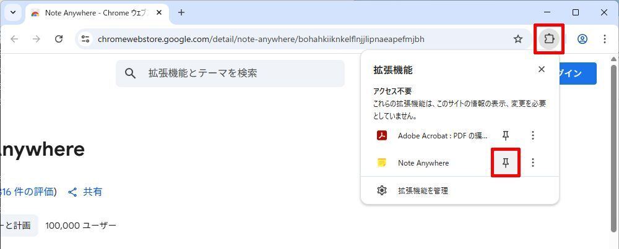619x249 pixels.
Task: Open the Chrome profile avatar icon
Action: click(x=582, y=39)
